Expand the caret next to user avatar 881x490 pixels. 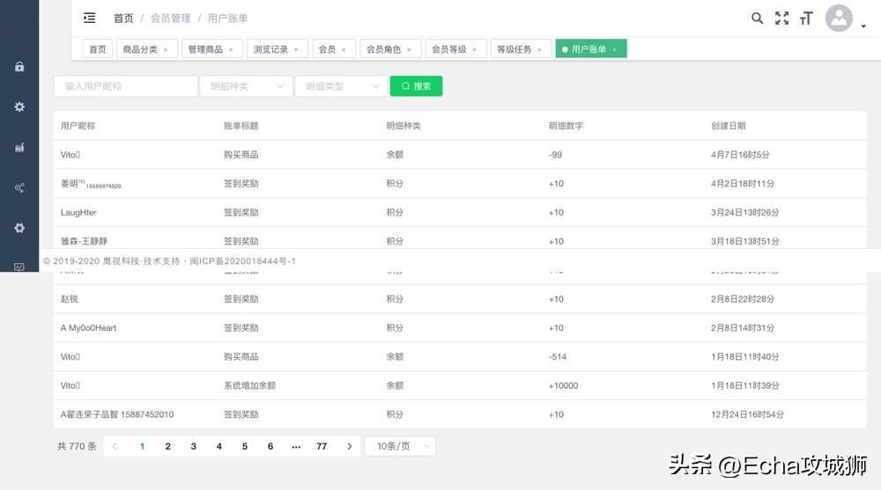[863, 26]
